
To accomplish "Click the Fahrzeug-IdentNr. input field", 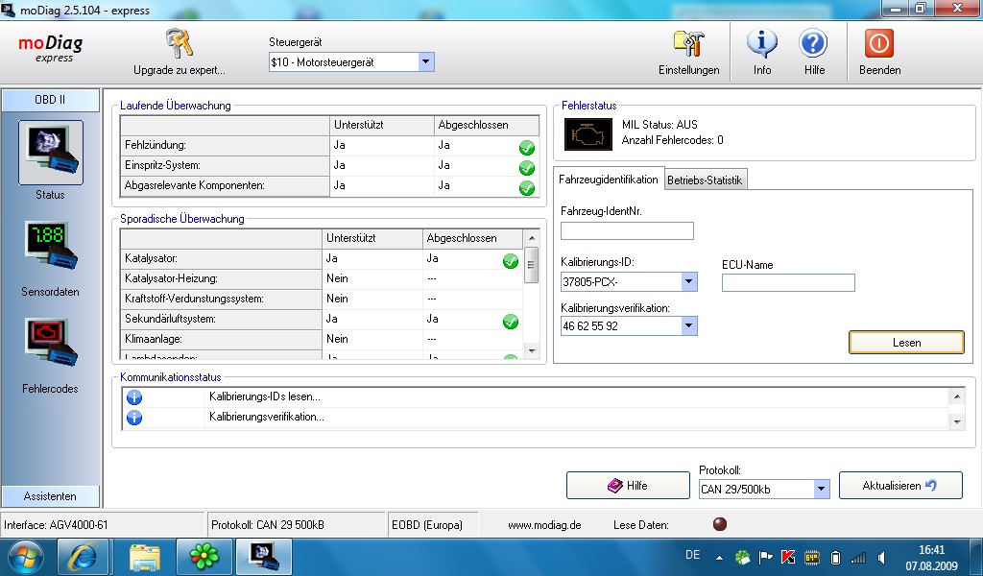I will tap(626, 230).
